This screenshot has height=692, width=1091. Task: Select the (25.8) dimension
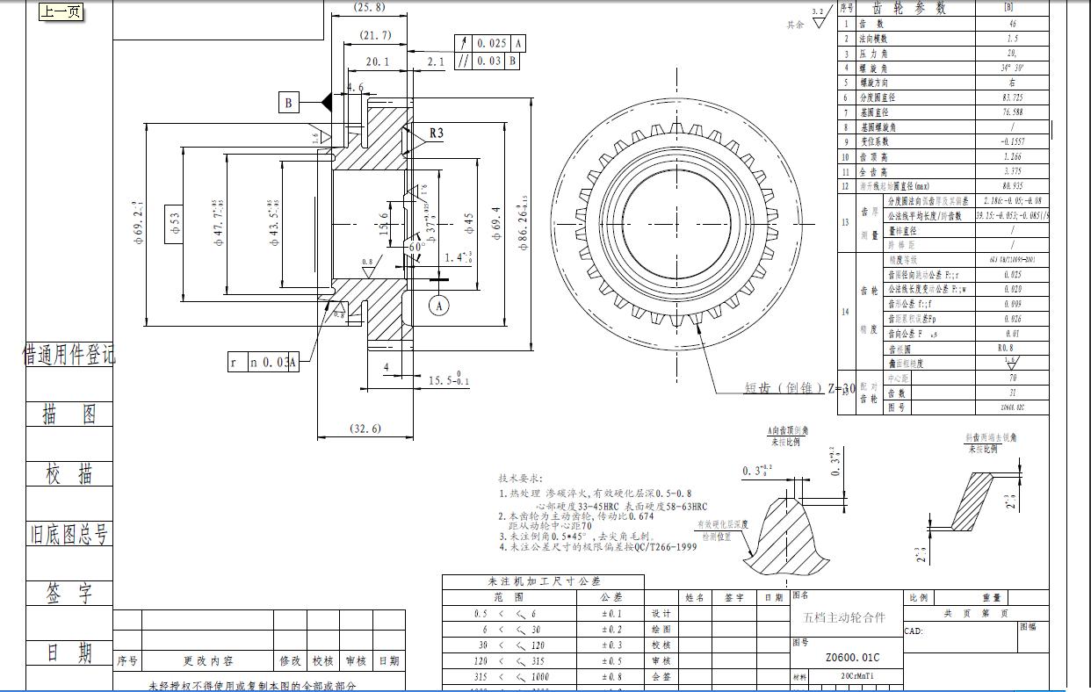369,7
